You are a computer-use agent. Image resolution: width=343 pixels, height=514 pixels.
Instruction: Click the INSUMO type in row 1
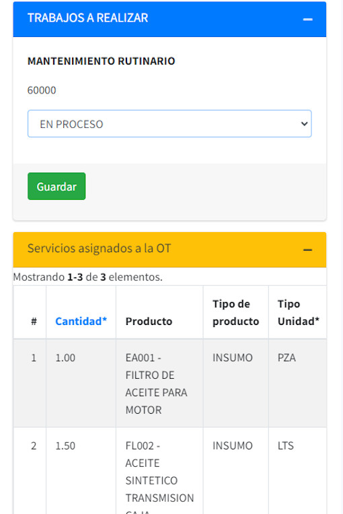233,358
